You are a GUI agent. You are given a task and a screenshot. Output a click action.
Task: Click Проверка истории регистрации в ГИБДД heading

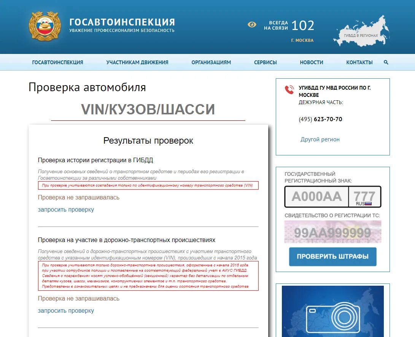click(95, 160)
